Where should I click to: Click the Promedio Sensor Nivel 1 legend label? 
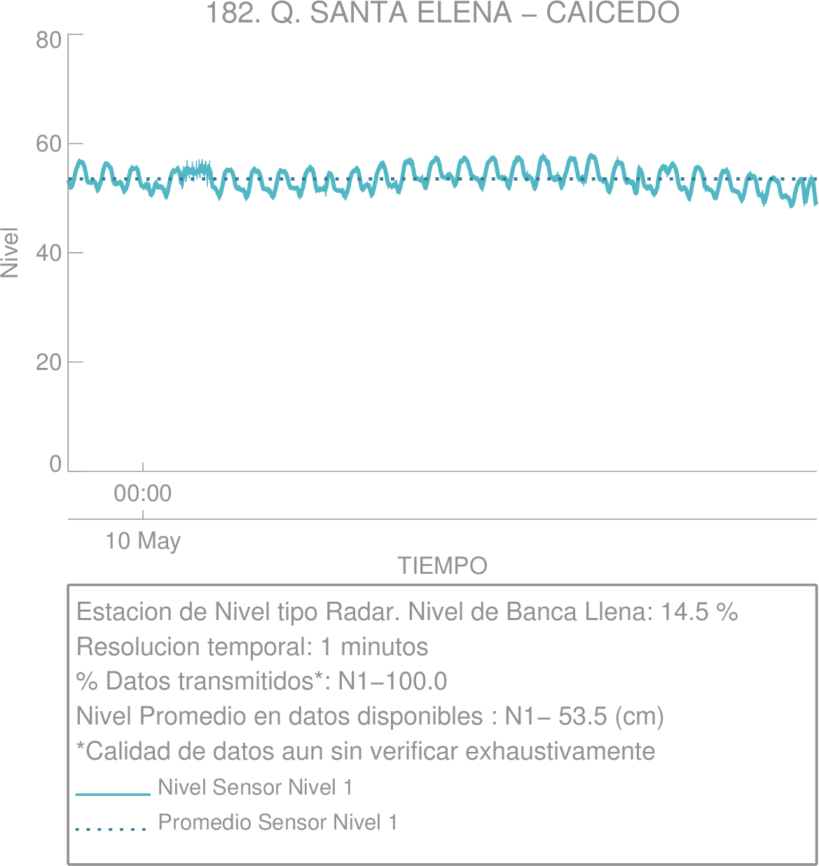point(277,822)
